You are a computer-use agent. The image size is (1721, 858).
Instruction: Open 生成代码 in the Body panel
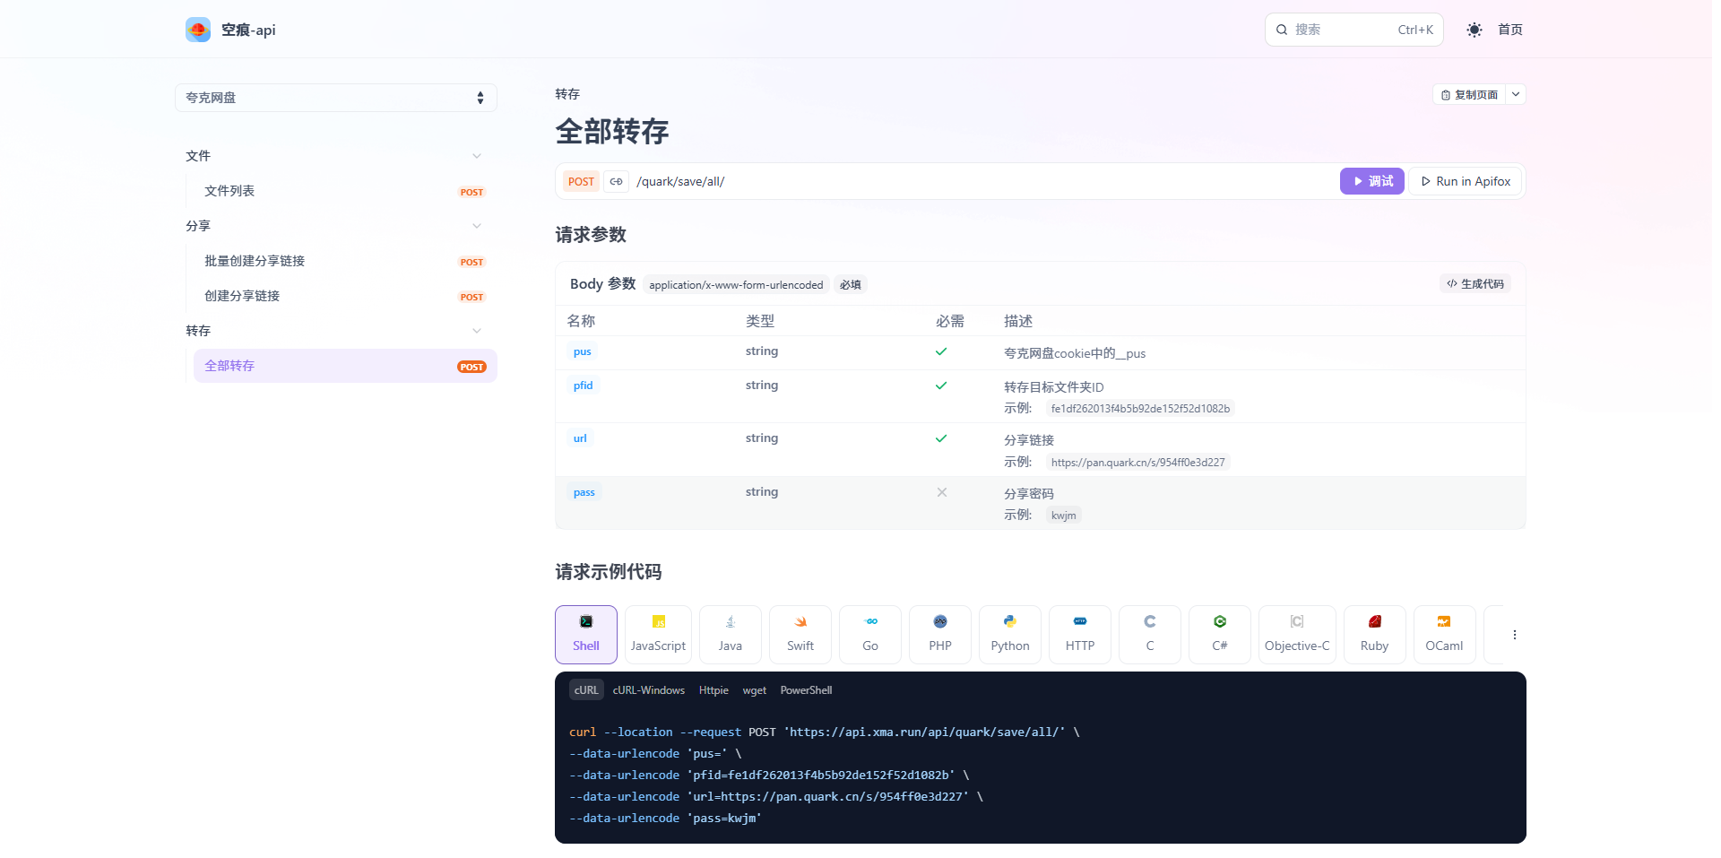coord(1475,283)
